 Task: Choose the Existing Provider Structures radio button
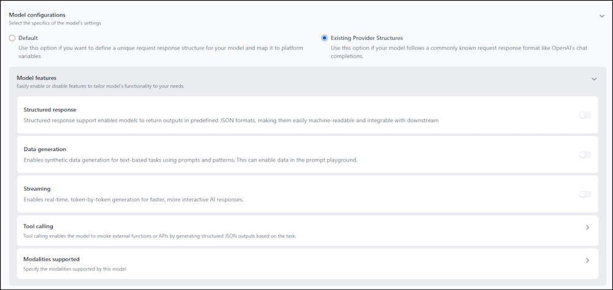click(324, 38)
